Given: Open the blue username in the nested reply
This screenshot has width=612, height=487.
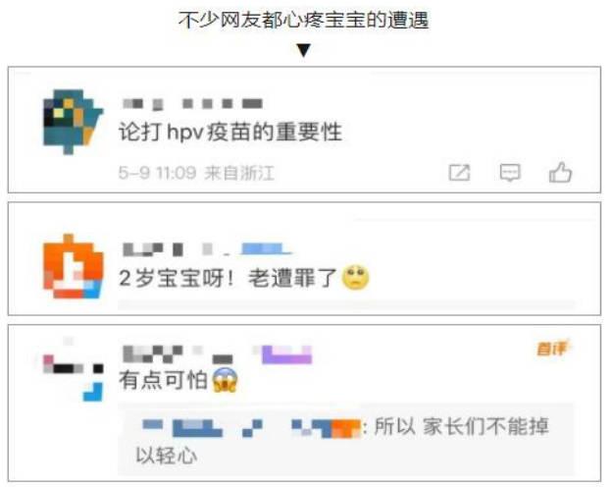Looking at the screenshot, I should tap(251, 427).
